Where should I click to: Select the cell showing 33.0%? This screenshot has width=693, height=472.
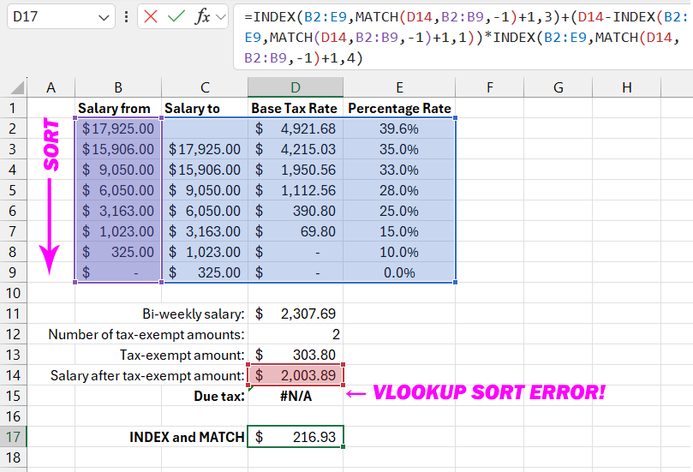click(399, 170)
